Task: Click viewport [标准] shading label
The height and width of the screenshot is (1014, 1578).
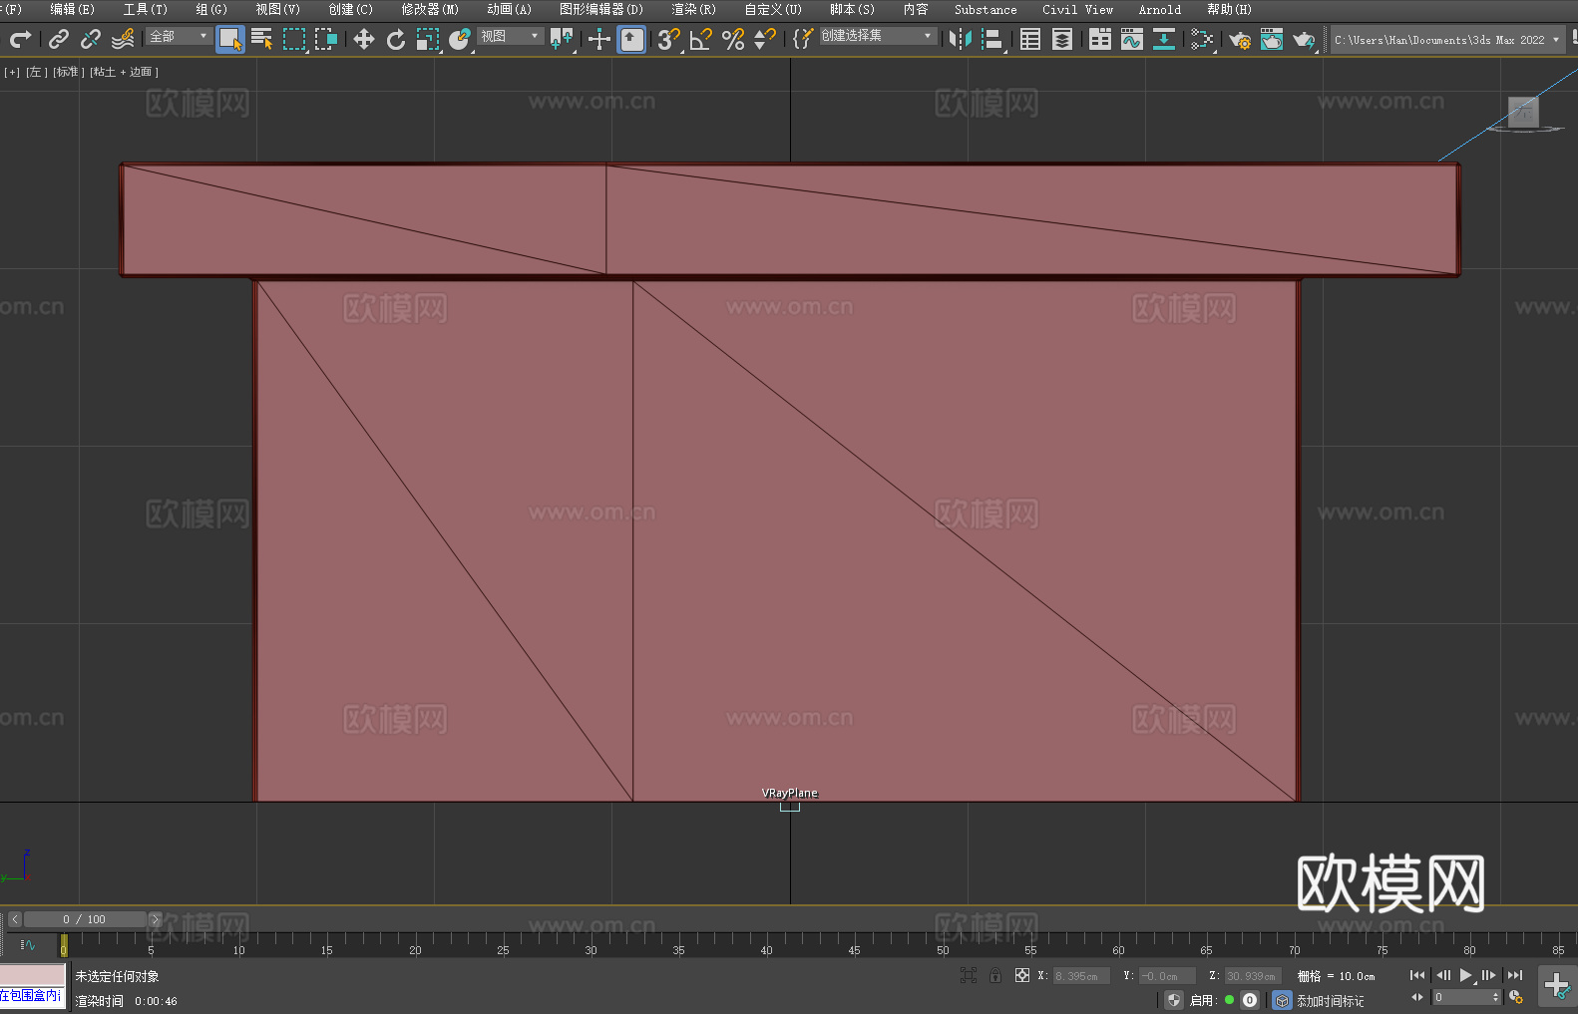Action: (x=69, y=72)
